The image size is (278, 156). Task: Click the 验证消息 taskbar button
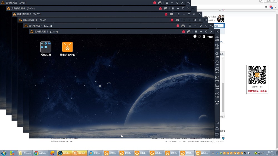point(80,153)
